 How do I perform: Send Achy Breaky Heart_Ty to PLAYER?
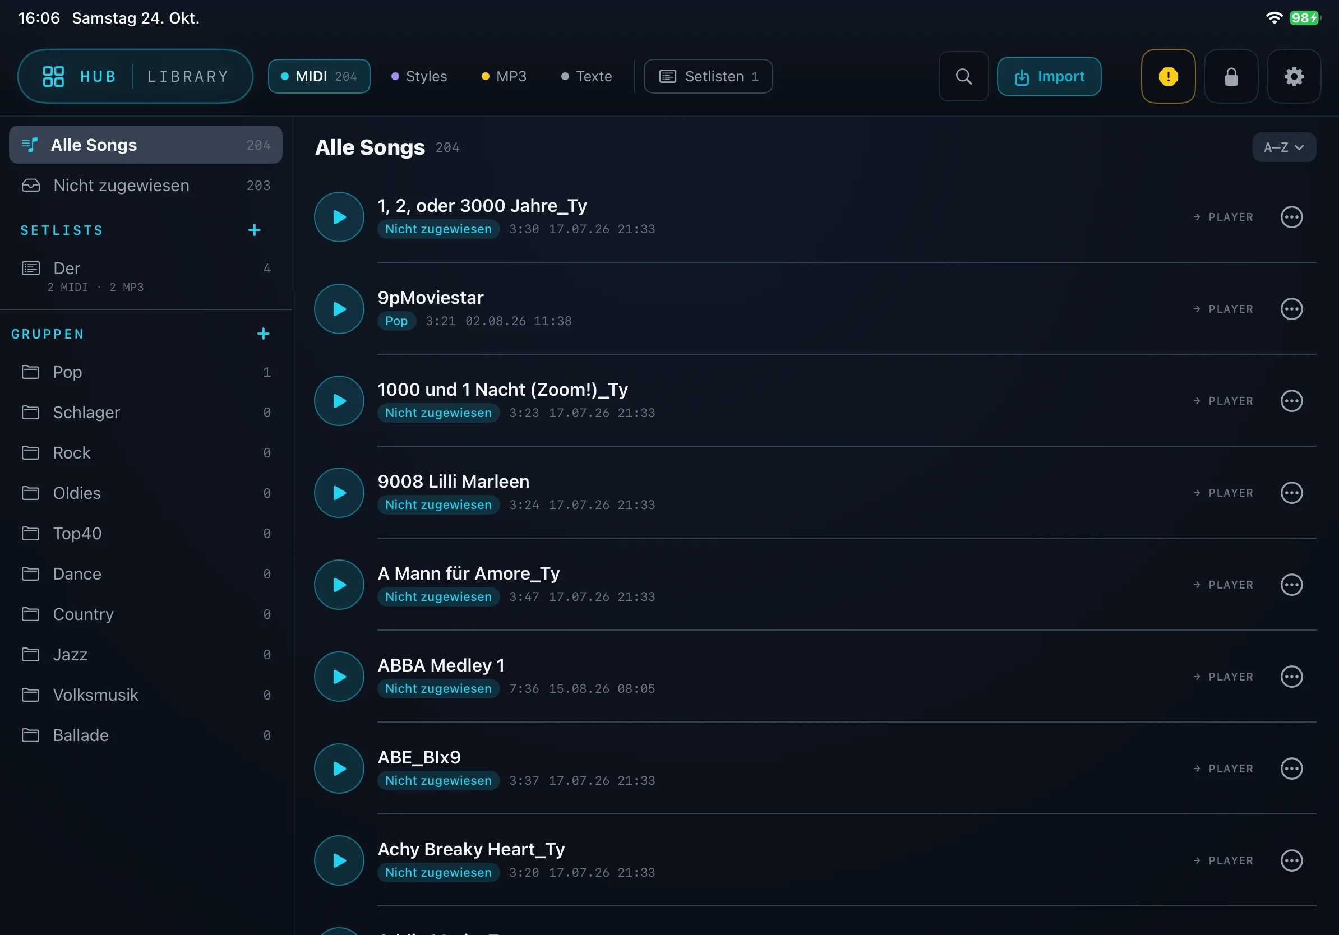[x=1223, y=860]
